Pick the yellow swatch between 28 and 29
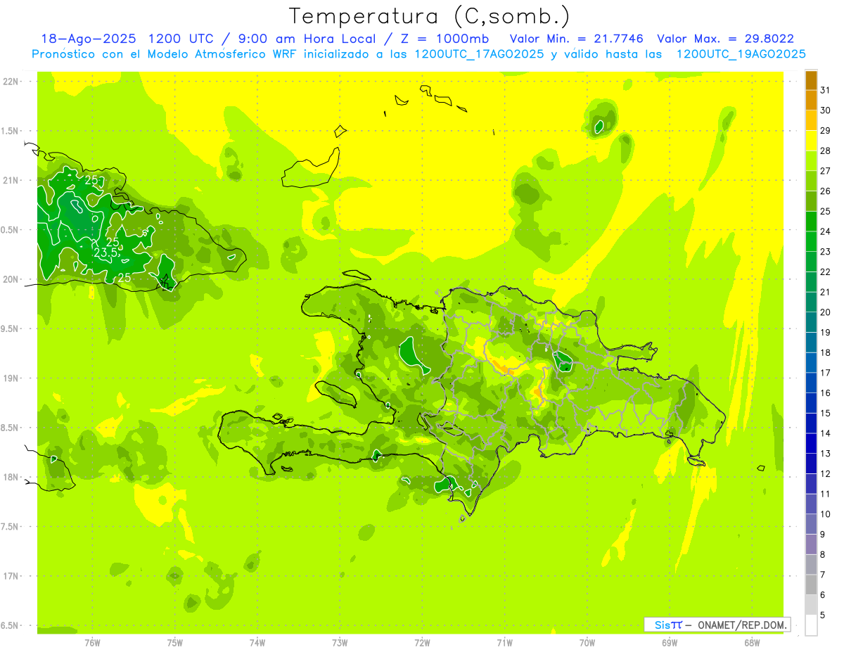844x652 pixels. (812, 140)
